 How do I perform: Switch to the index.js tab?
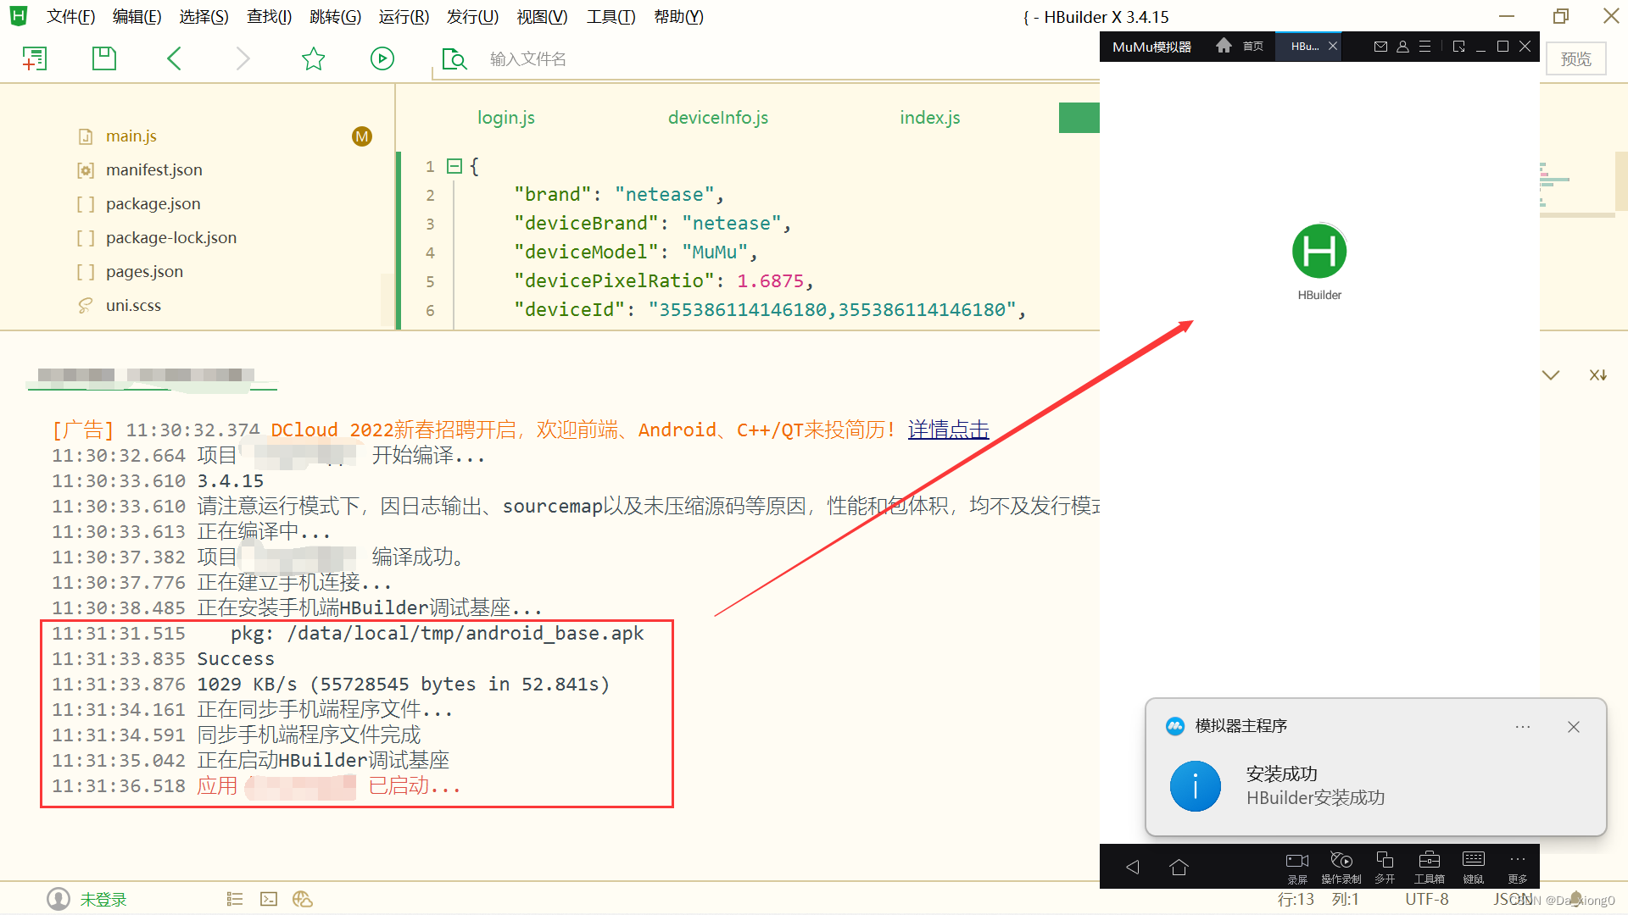click(x=930, y=118)
